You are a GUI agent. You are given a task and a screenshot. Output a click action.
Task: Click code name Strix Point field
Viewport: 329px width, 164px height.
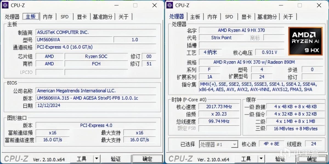pos(221,38)
